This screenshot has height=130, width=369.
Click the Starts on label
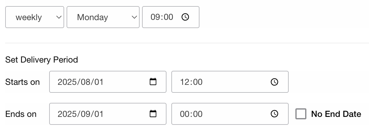tap(23, 82)
